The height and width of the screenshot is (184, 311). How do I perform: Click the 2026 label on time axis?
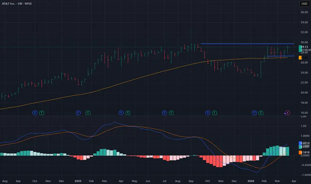(x=251, y=181)
